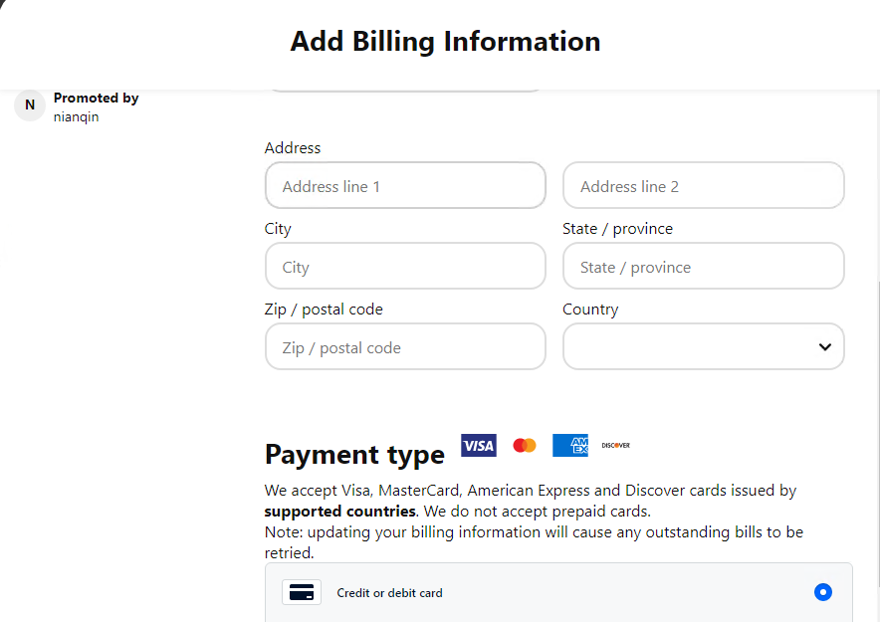Click the nianqin promoter name
Image resolution: width=880 pixels, height=622 pixels.
tap(76, 117)
